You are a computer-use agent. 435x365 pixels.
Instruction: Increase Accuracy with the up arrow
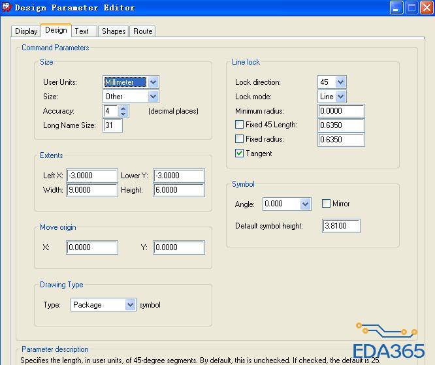coord(123,108)
